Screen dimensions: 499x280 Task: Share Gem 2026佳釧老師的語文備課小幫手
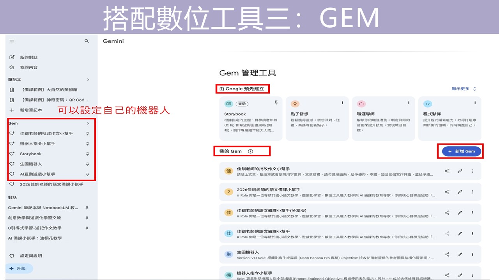(447, 192)
